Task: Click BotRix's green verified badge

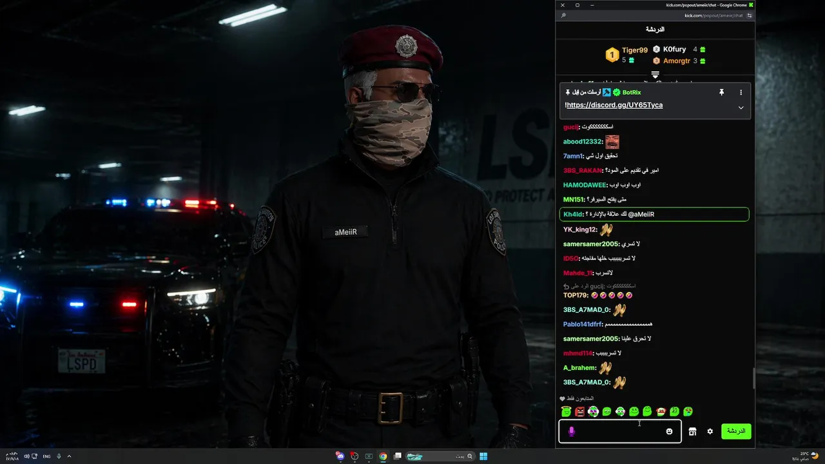Action: tap(616, 92)
